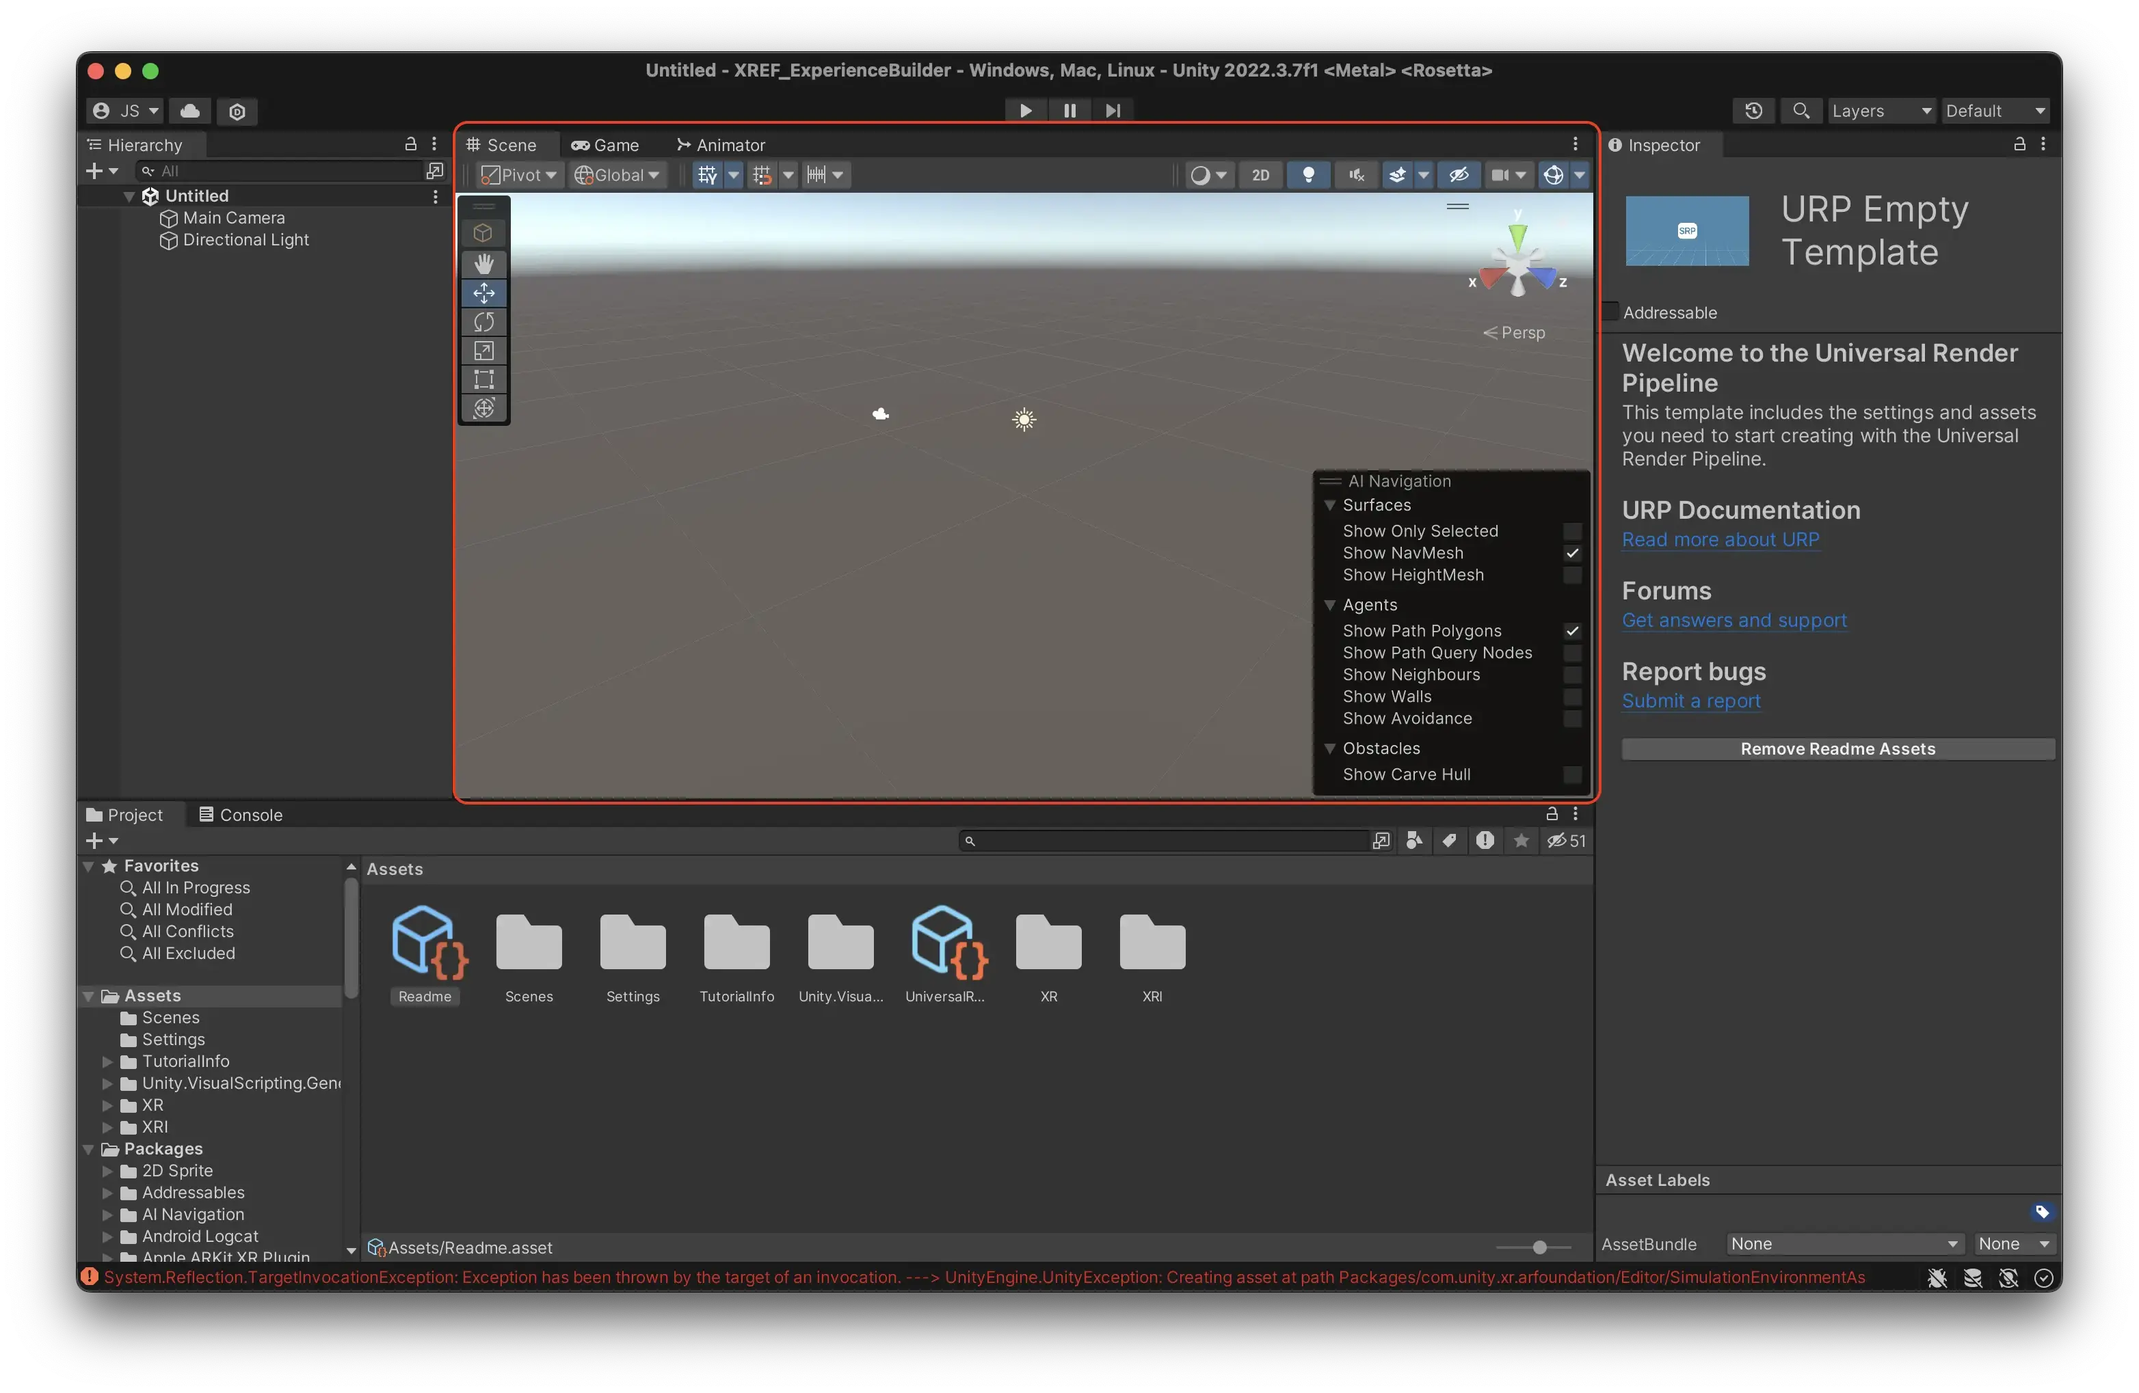Open the Read more about URP link

(1720, 540)
